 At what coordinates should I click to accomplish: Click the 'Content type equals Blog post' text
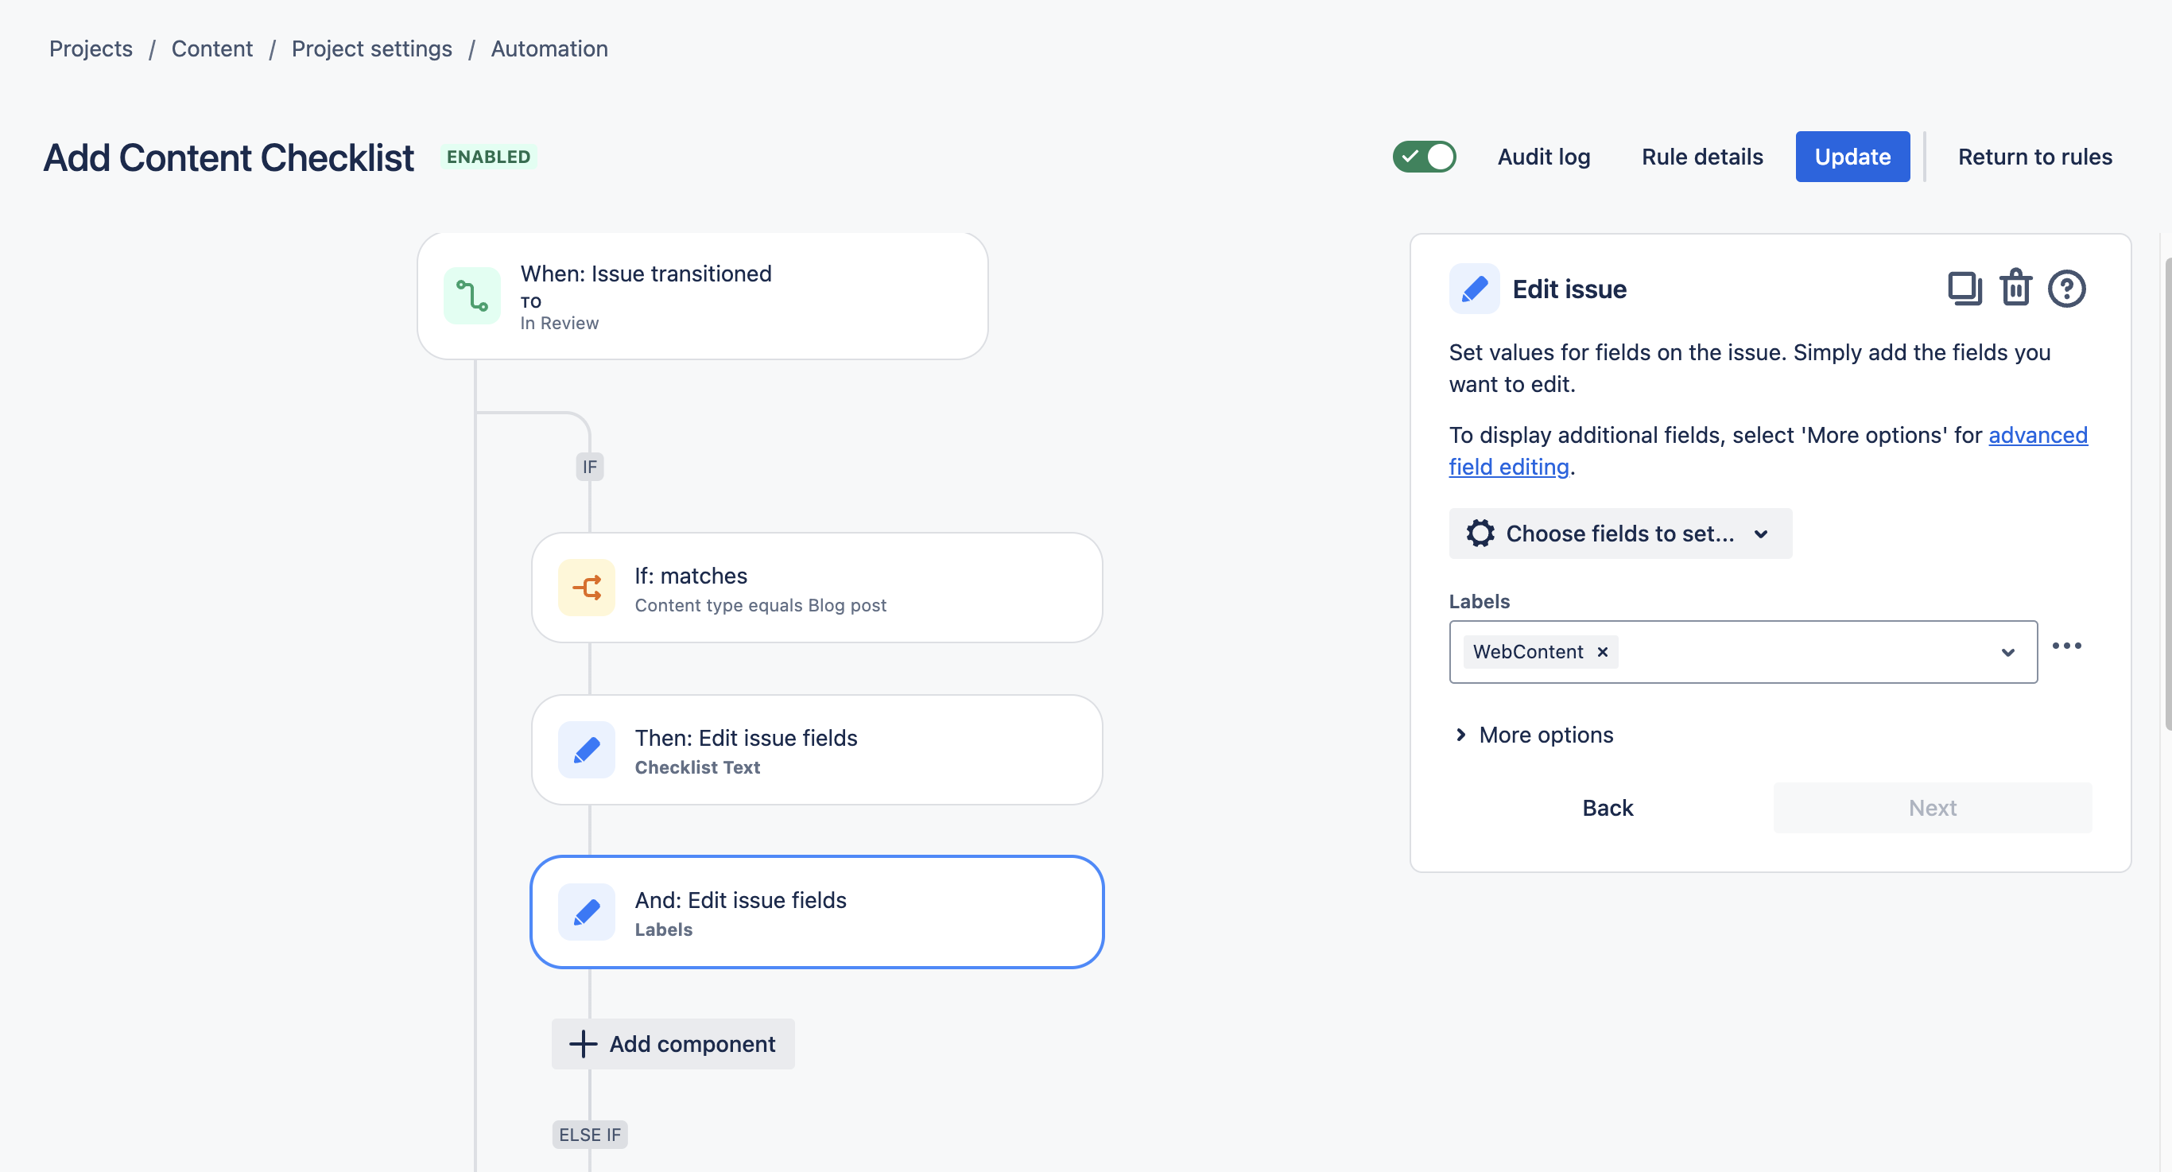tap(760, 605)
